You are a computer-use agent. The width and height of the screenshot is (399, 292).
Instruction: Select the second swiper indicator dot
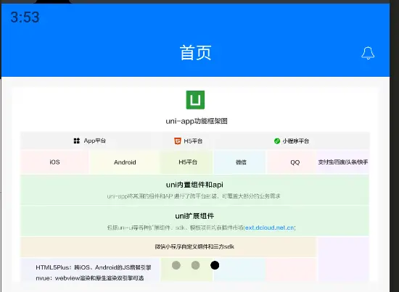(195, 265)
